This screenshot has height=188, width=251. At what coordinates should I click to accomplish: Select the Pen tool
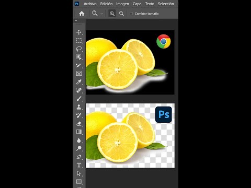pos(79,157)
